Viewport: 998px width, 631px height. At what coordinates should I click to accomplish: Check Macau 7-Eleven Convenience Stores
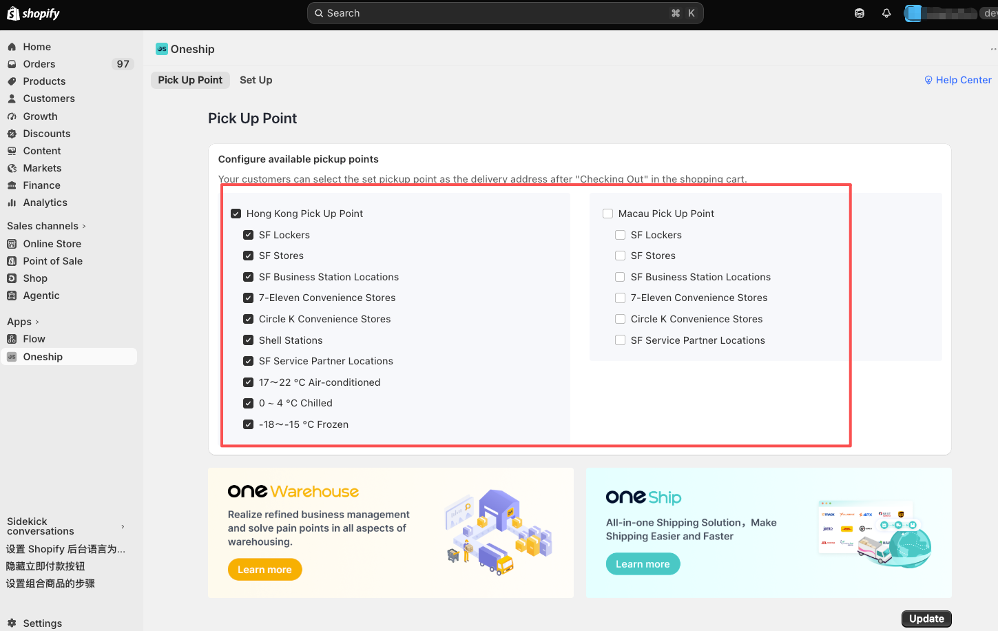(620, 298)
